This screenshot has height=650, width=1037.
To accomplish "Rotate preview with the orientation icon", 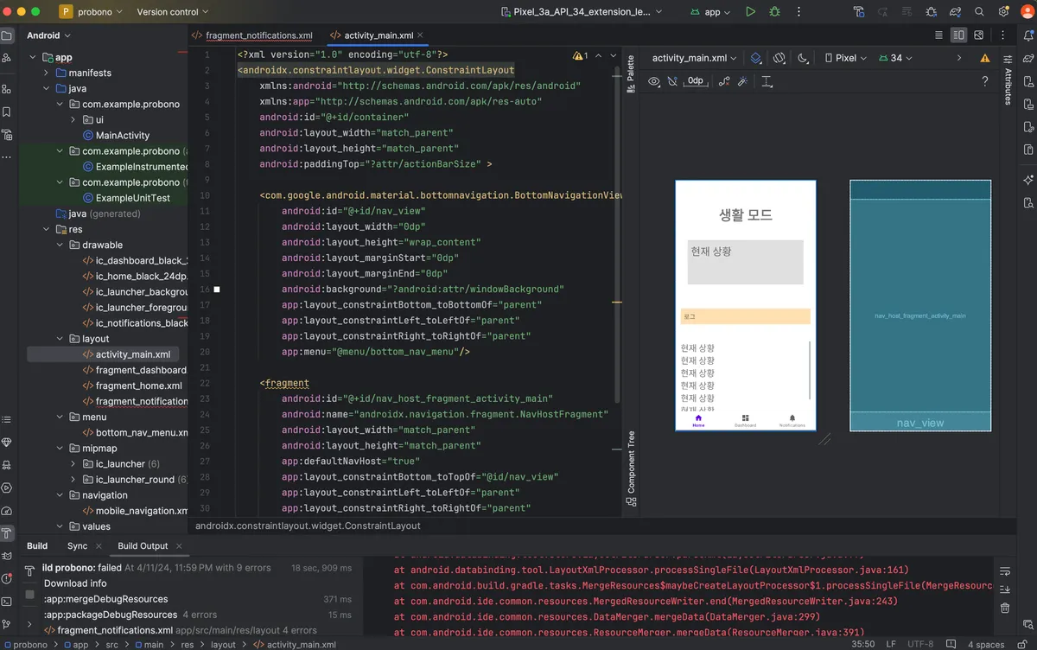I will 779,58.
